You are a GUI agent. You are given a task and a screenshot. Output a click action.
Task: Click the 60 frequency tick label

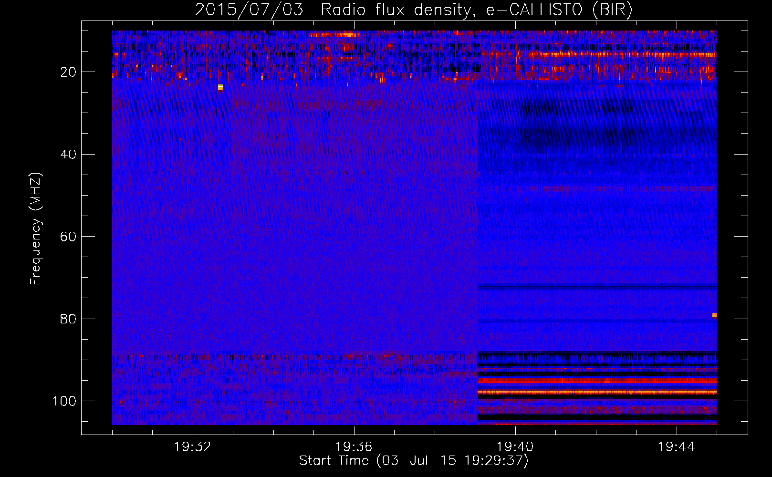tap(68, 237)
